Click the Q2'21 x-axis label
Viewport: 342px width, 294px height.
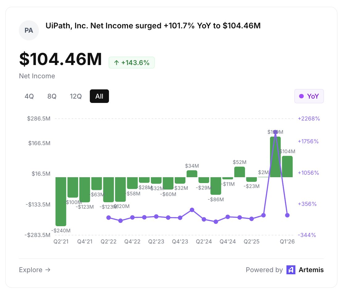[61, 242]
